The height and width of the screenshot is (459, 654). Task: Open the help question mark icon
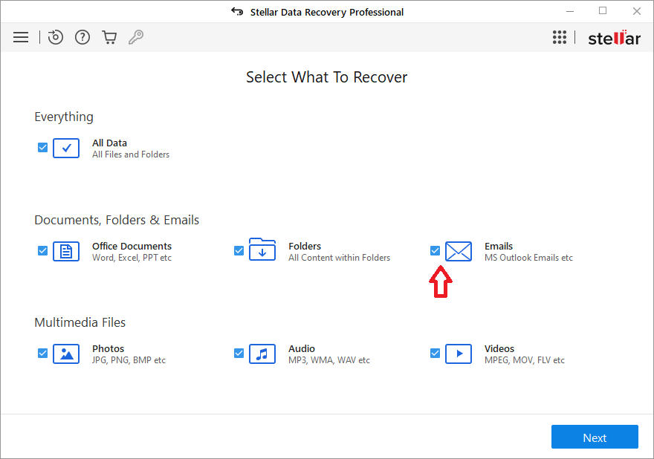point(82,37)
